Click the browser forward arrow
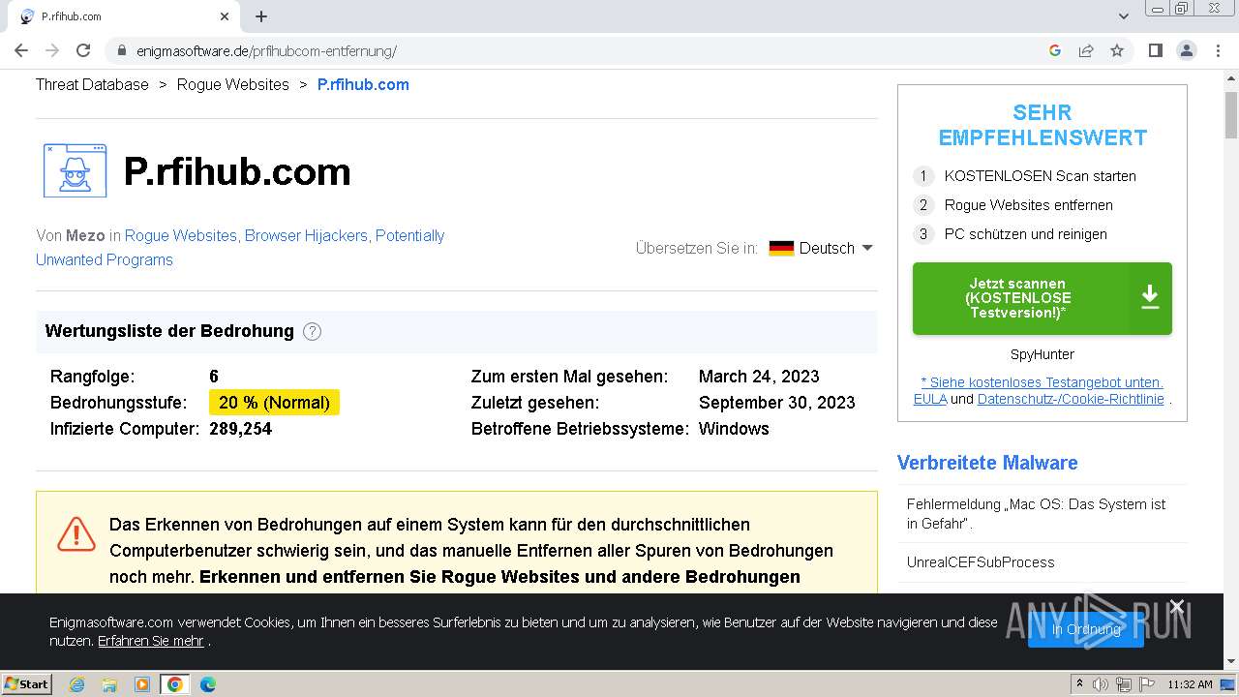The height and width of the screenshot is (697, 1239). click(x=52, y=50)
